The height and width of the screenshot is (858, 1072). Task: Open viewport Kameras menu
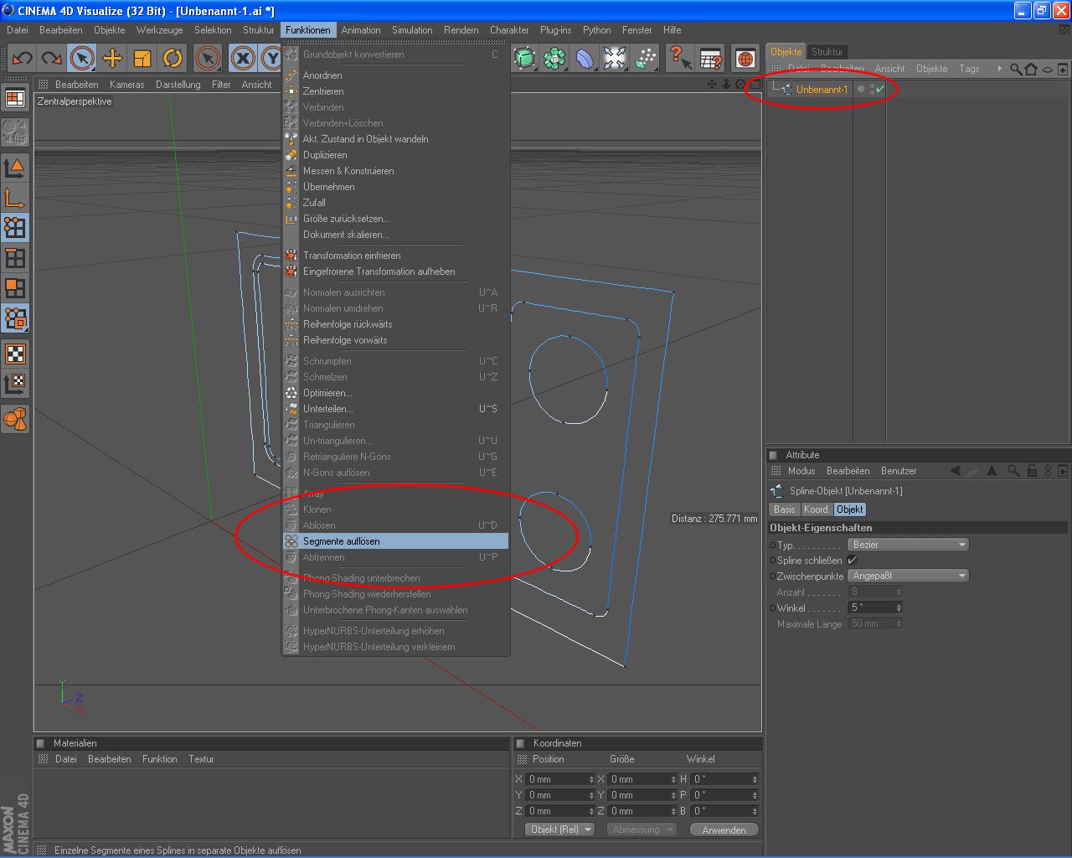point(126,85)
